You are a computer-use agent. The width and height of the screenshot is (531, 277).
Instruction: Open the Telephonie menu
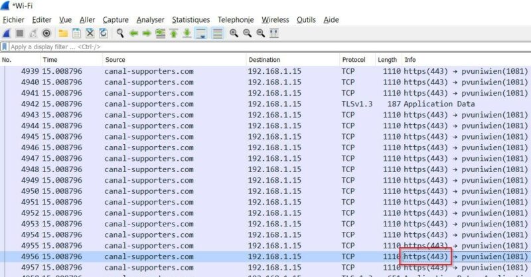tap(236, 20)
